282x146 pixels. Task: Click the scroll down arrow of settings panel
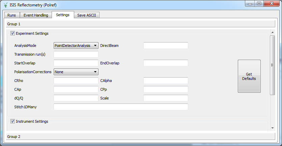[272, 128]
